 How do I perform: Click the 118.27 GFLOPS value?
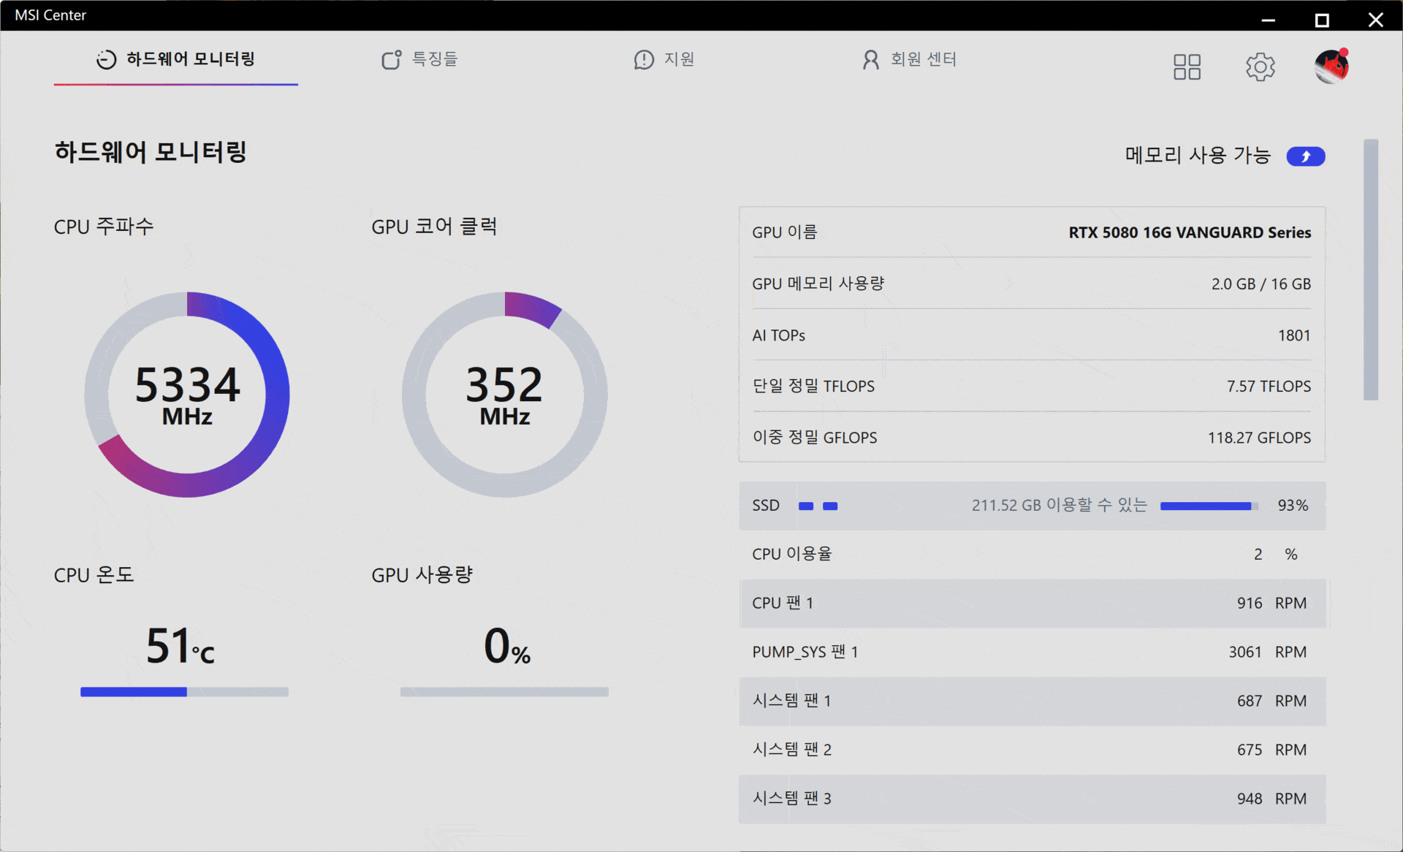1259,437
